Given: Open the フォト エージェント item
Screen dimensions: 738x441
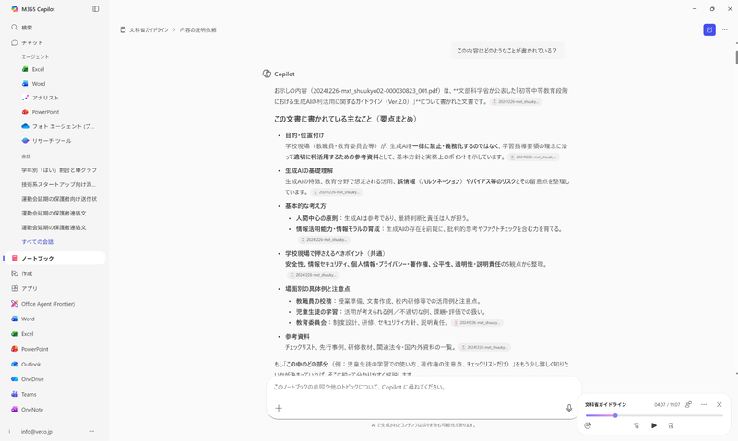Looking at the screenshot, I should [x=60, y=126].
